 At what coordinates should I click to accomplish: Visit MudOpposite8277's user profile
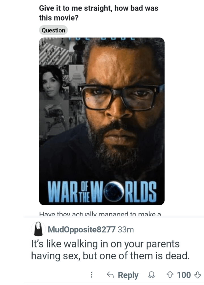(81, 229)
